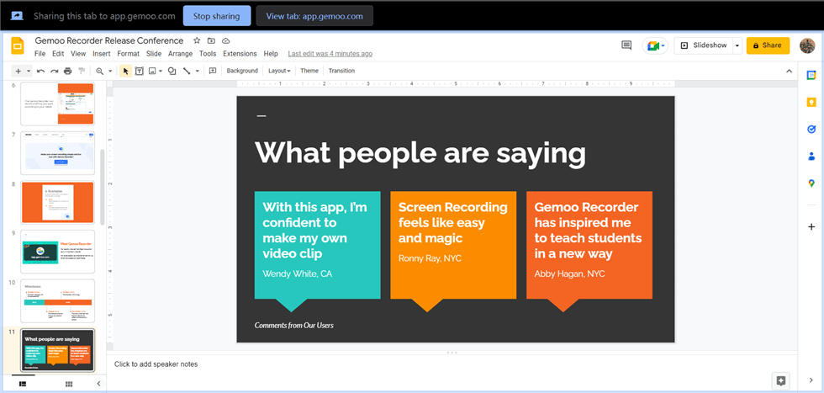Add a new slide with plus button
The height and width of the screenshot is (393, 824).
[18, 71]
